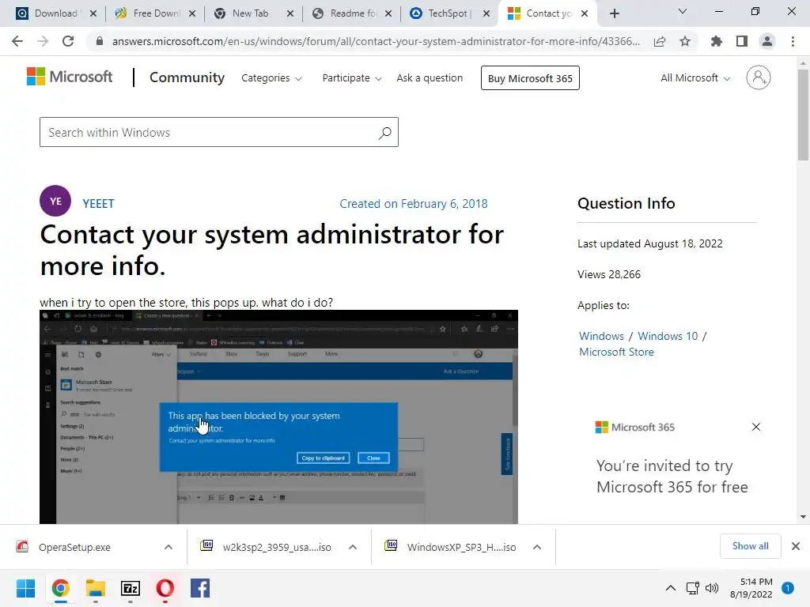Click the browser forward arrow

pyautogui.click(x=43, y=41)
